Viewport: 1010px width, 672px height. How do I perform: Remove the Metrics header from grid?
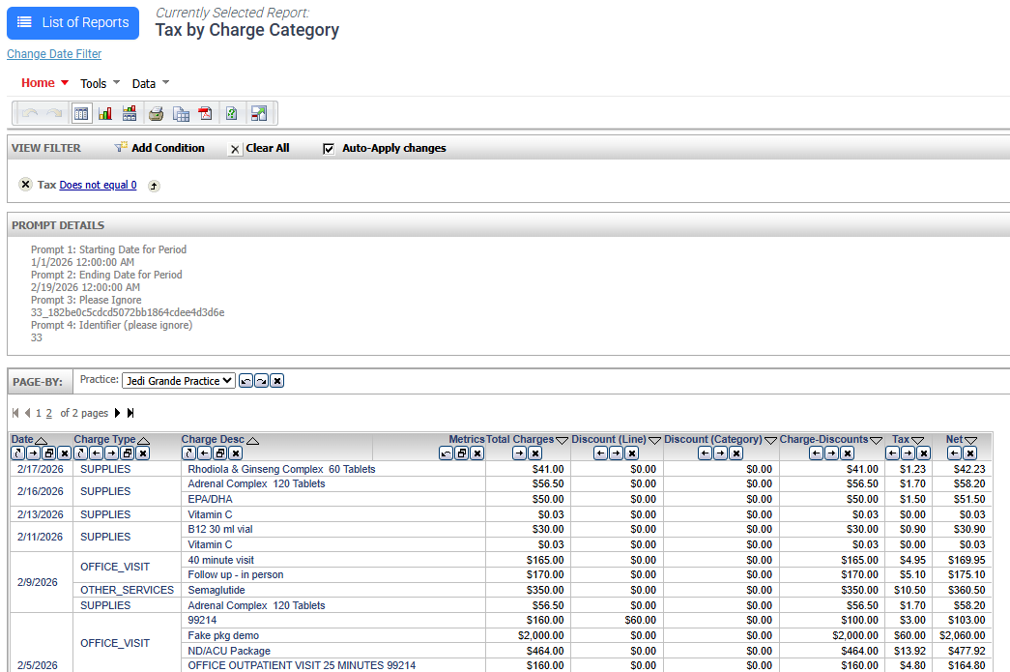point(476,453)
